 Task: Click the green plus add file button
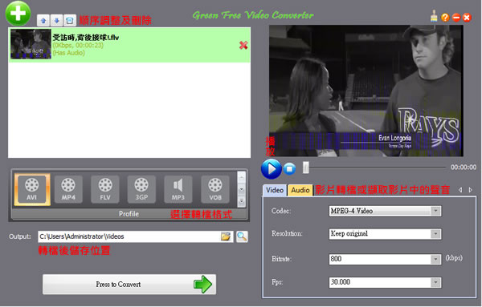click(18, 13)
